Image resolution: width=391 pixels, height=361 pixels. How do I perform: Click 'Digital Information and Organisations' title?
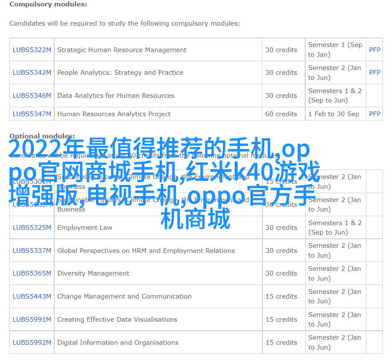[x=118, y=343]
